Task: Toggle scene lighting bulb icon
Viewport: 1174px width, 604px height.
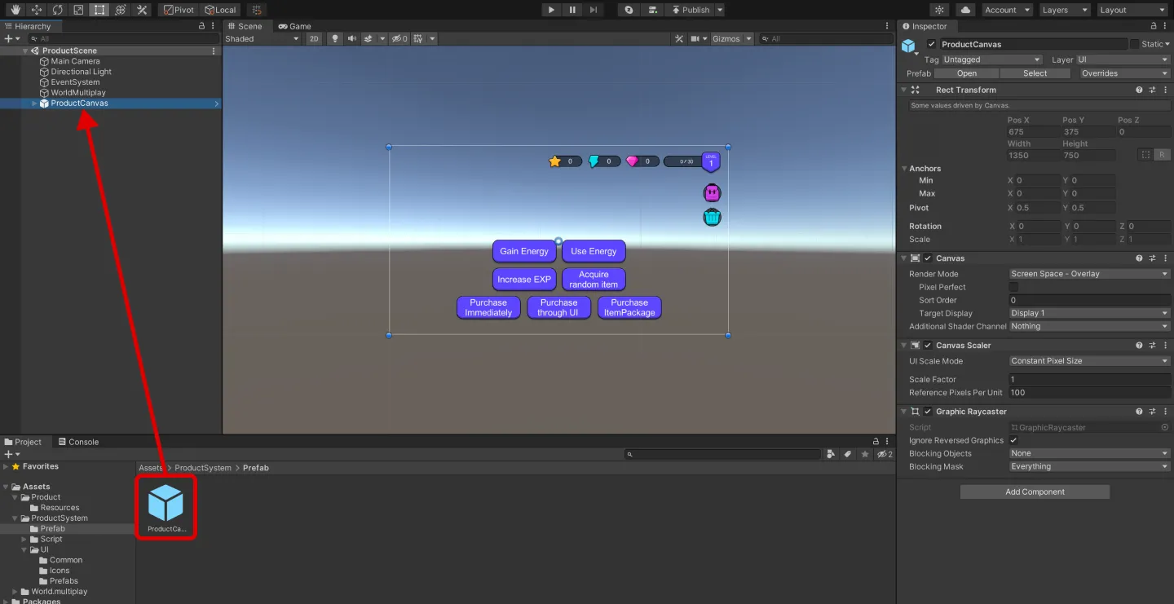Action: (334, 38)
